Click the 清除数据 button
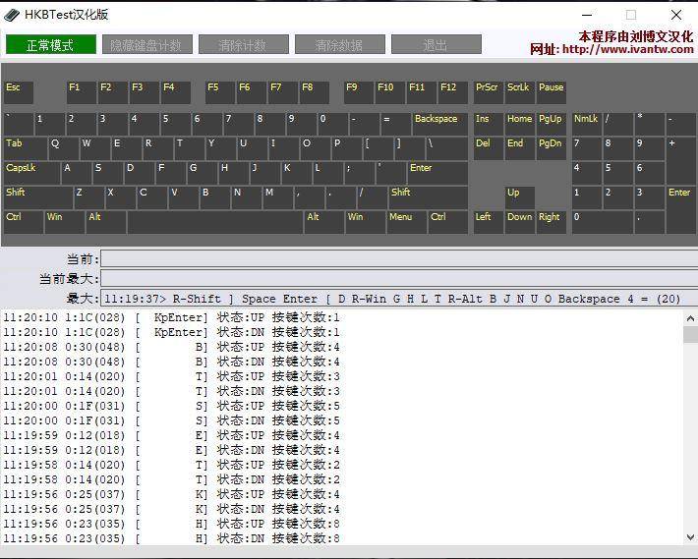Viewport: 698px width, 559px height. coord(340,44)
